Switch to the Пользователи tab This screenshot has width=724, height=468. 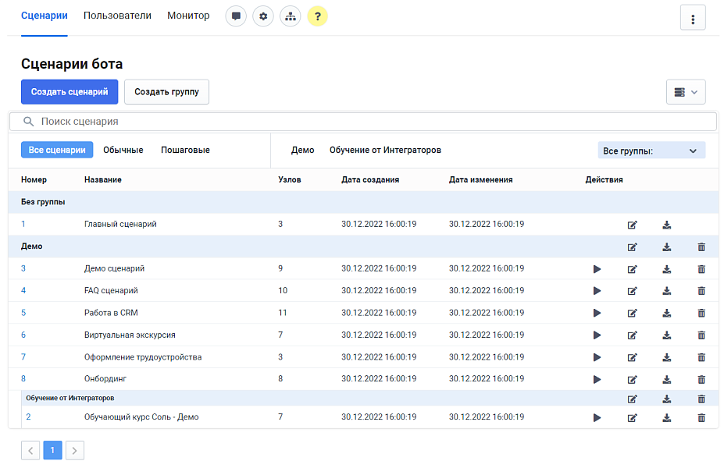tap(117, 16)
